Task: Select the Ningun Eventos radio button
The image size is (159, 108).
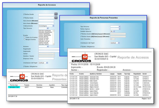Action: 24,39
